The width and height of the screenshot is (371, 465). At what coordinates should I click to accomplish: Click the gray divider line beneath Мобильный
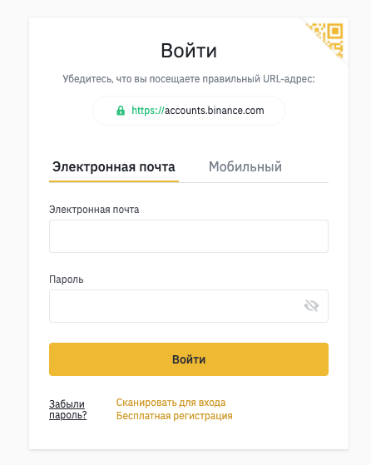[x=254, y=182]
